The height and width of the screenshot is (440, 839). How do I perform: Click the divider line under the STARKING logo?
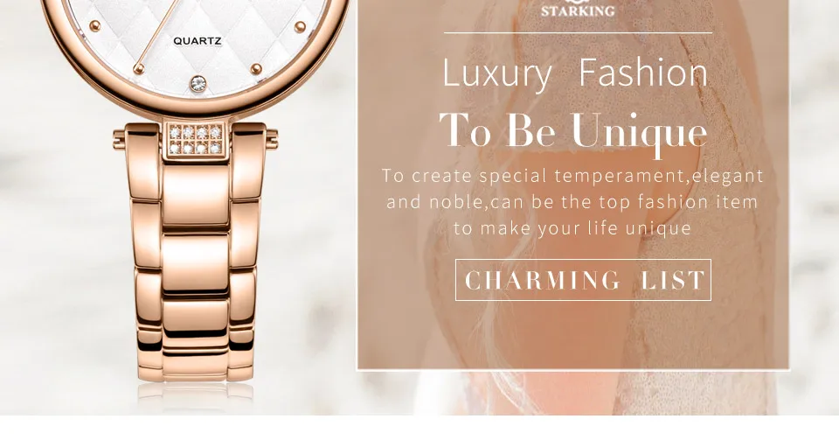pyautogui.click(x=578, y=33)
